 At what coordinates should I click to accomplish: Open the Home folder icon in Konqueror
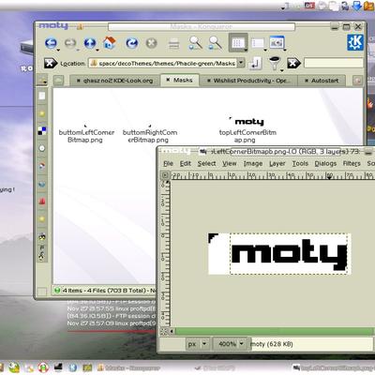pos(110,43)
